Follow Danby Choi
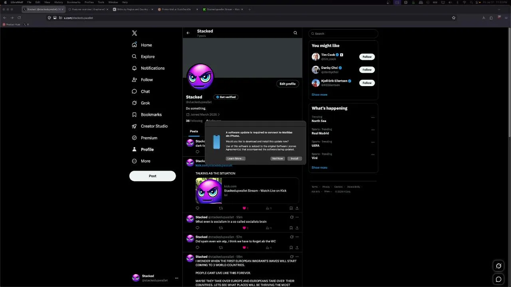Screen dimensions: 511x287 coord(367,70)
